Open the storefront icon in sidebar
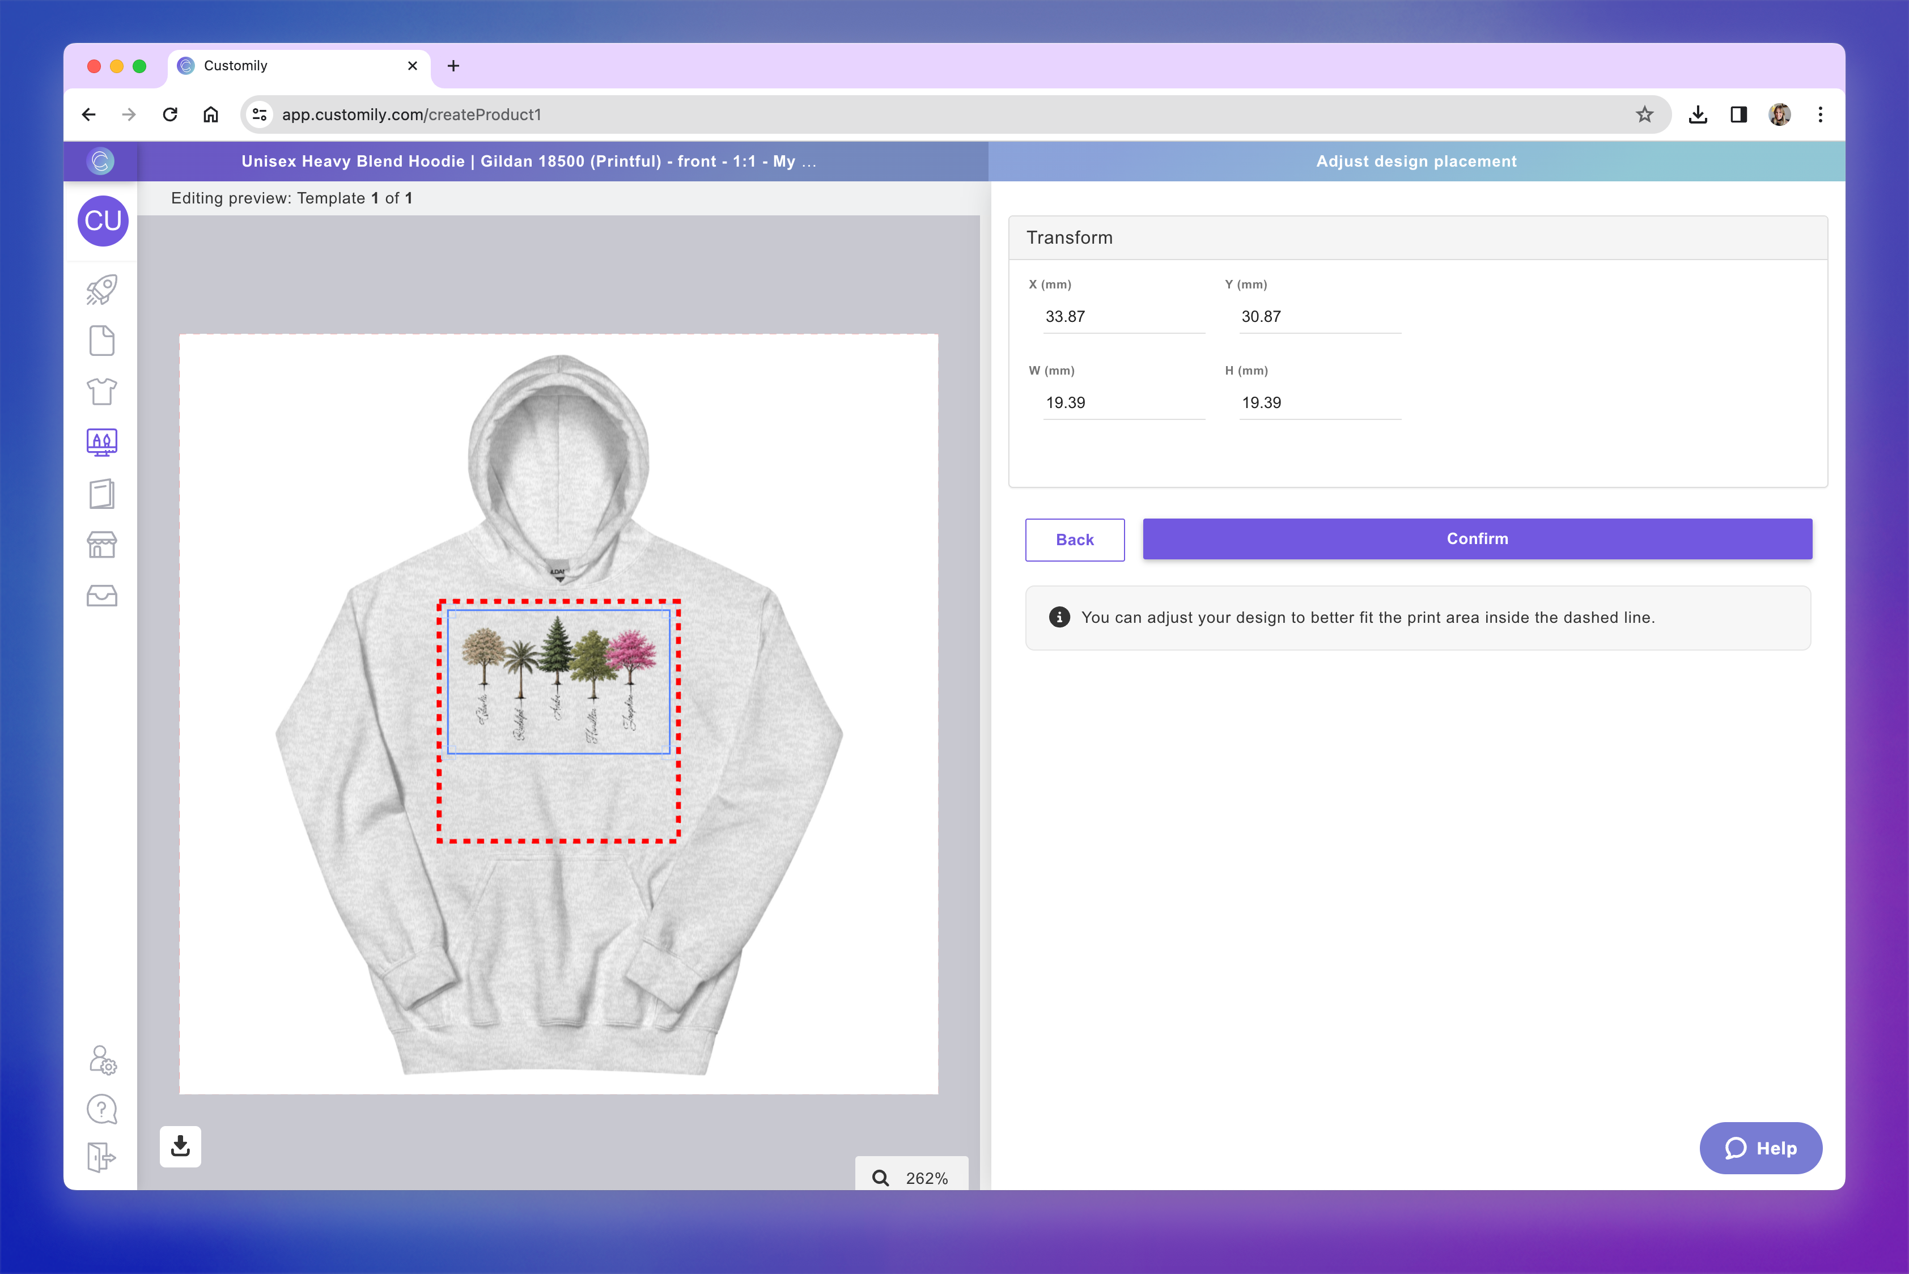 pyautogui.click(x=101, y=545)
